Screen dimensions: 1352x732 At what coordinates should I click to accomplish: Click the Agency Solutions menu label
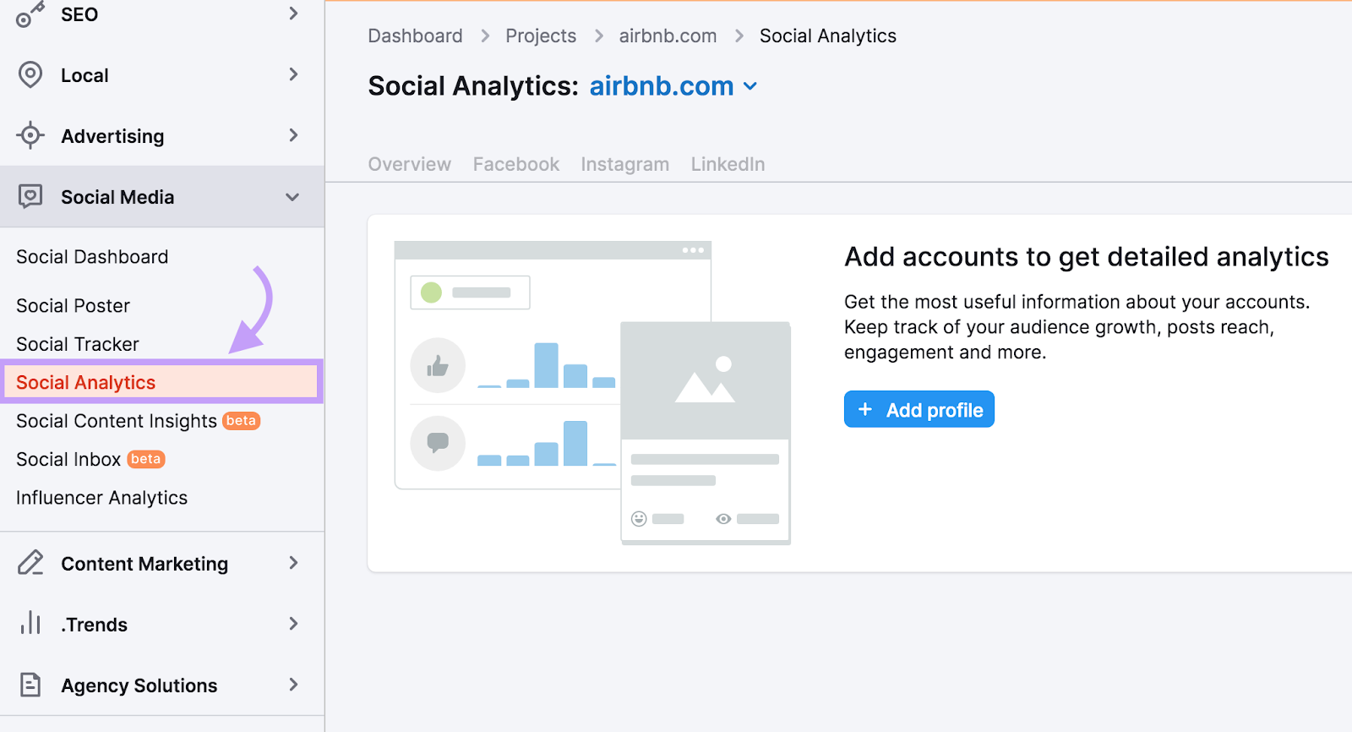(139, 686)
